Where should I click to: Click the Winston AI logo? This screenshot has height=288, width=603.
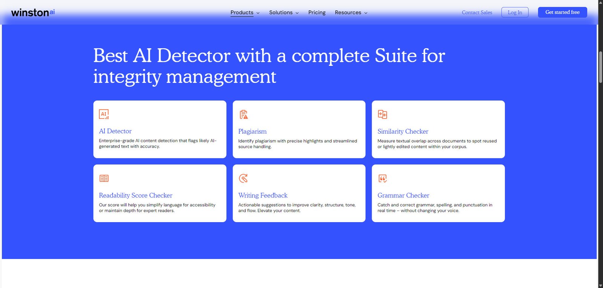tap(33, 12)
